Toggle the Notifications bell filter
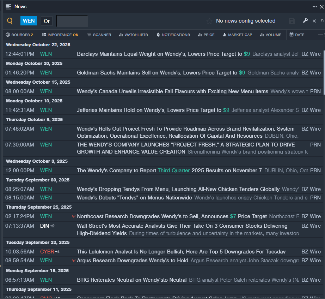The width and height of the screenshot is (325, 299). coord(173,35)
